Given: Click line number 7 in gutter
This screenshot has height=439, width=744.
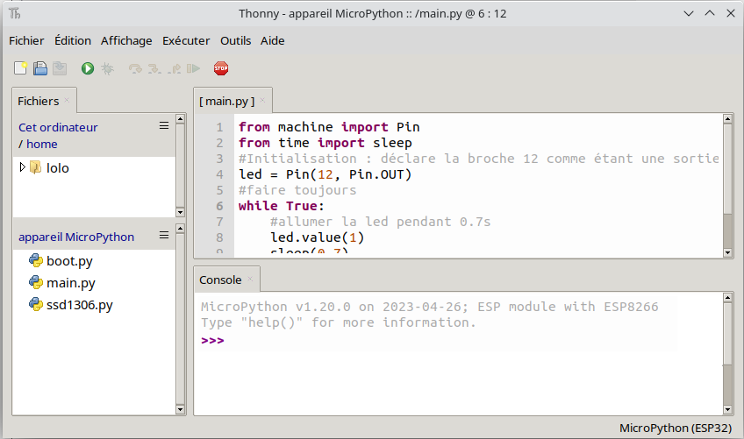Looking at the screenshot, I should pos(219,222).
